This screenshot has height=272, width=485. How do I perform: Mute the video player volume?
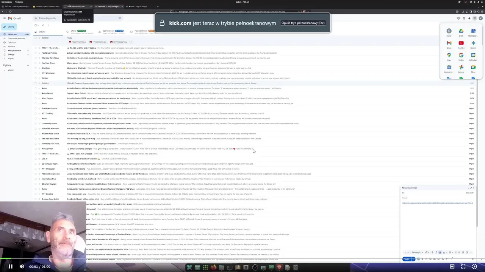point(22,266)
